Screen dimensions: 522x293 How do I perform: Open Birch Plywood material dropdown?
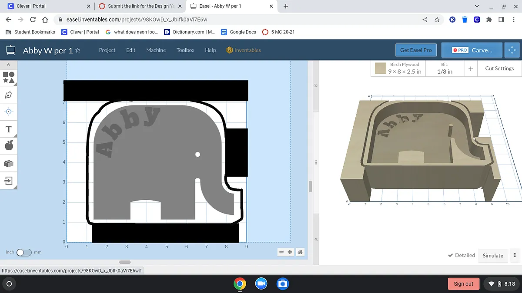(x=399, y=68)
